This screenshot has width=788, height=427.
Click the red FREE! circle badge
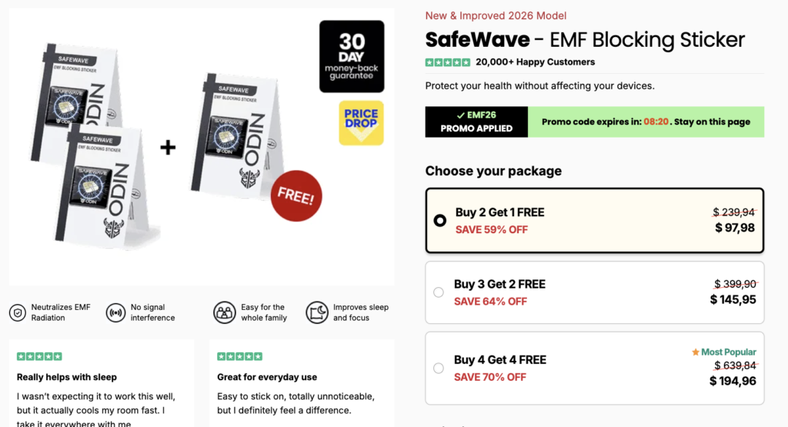[295, 196]
